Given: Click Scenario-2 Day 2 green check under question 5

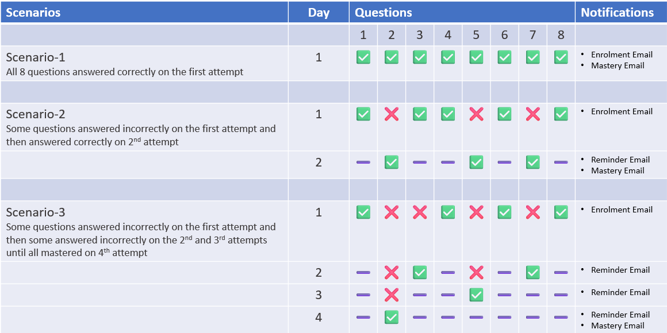Looking at the screenshot, I should [476, 162].
